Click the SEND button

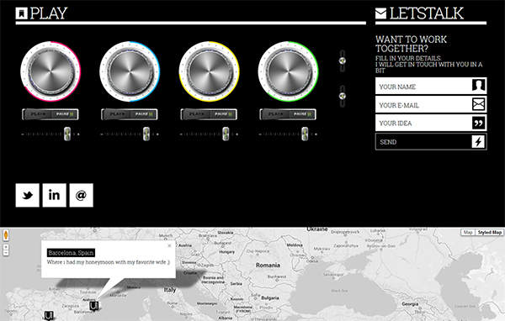[431, 141]
